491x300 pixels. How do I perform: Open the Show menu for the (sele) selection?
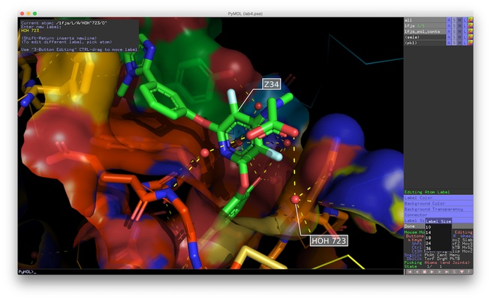click(x=454, y=37)
